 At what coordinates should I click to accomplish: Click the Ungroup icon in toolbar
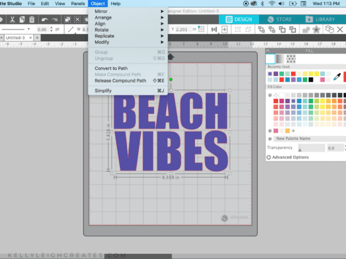[248, 30]
